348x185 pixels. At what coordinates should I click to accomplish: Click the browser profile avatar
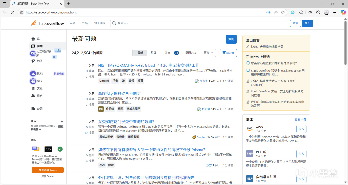point(326,12)
